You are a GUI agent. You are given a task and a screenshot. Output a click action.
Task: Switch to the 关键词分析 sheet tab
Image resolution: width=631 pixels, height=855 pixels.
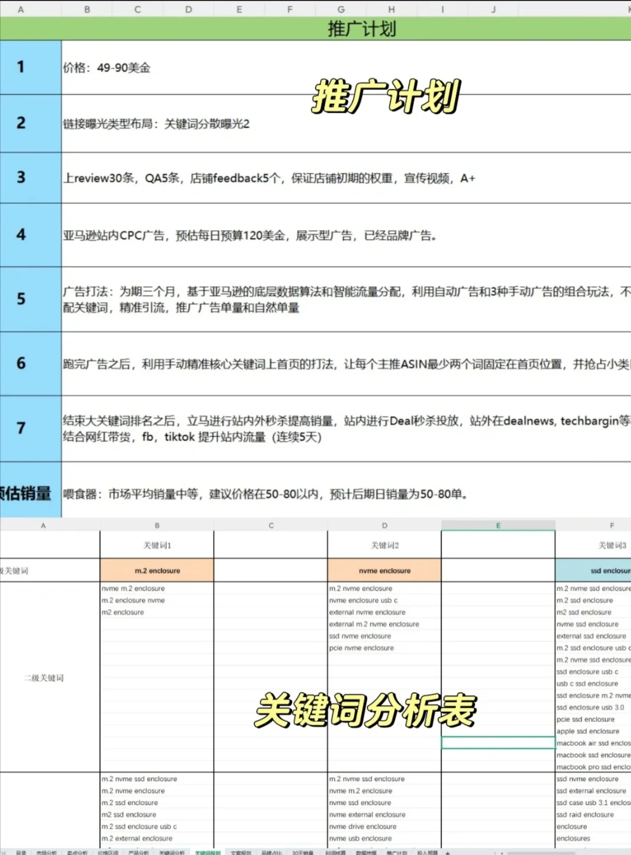pyautogui.click(x=172, y=853)
